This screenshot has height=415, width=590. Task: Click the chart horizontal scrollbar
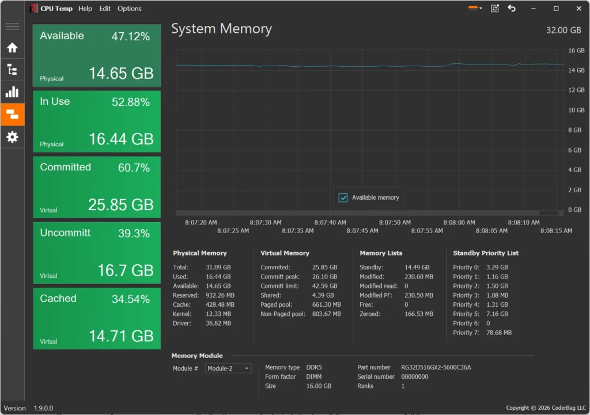(370, 213)
